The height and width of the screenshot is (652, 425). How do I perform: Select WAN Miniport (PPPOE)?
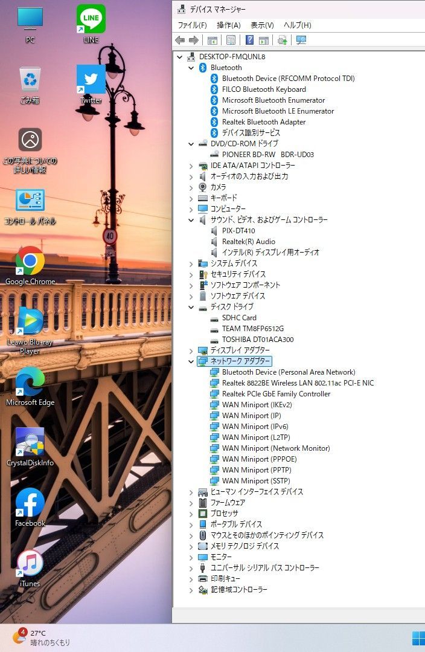tap(259, 459)
